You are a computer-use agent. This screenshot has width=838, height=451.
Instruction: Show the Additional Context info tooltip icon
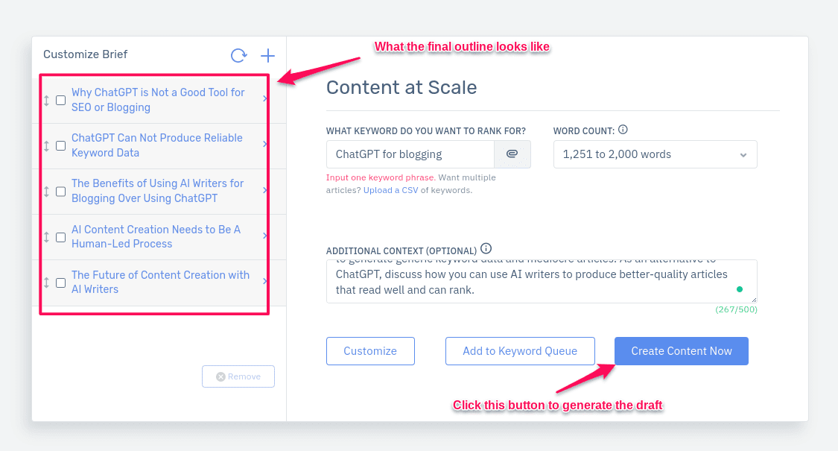pyautogui.click(x=486, y=249)
